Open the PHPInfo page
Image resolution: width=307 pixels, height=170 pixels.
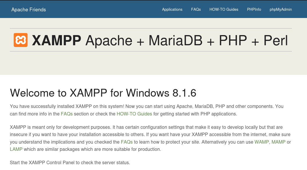point(254,10)
